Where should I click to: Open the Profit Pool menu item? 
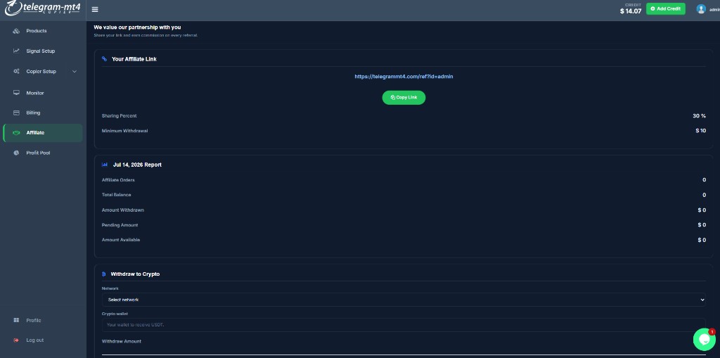[38, 153]
